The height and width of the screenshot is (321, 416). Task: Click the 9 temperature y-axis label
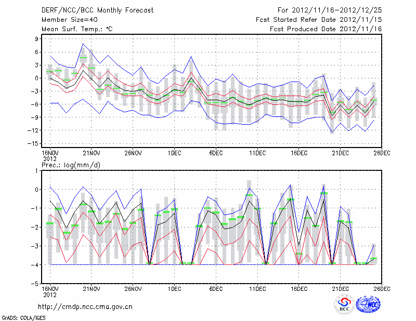36,39
